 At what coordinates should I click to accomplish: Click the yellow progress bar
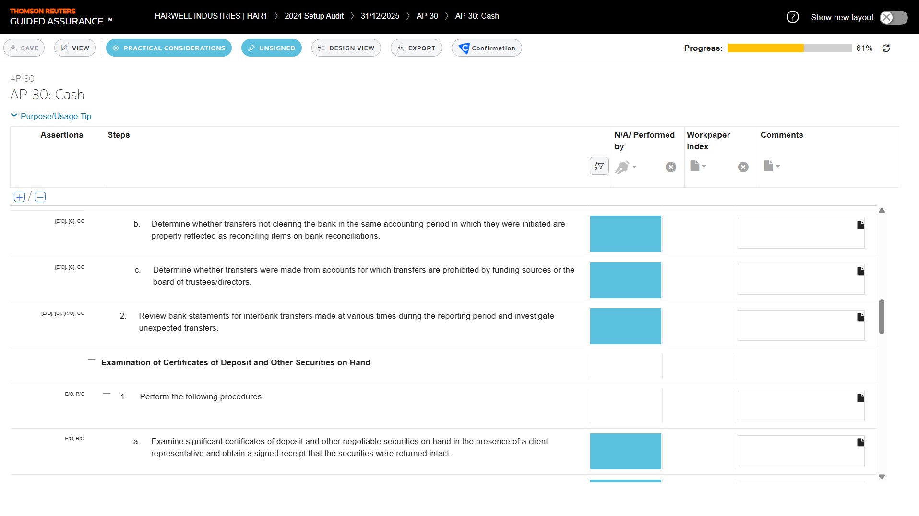[x=765, y=48]
